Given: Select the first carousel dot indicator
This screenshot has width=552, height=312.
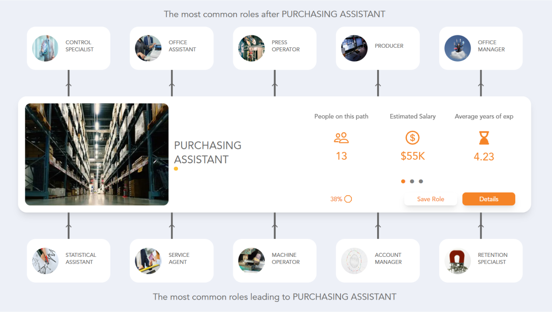Looking at the screenshot, I should point(403,181).
